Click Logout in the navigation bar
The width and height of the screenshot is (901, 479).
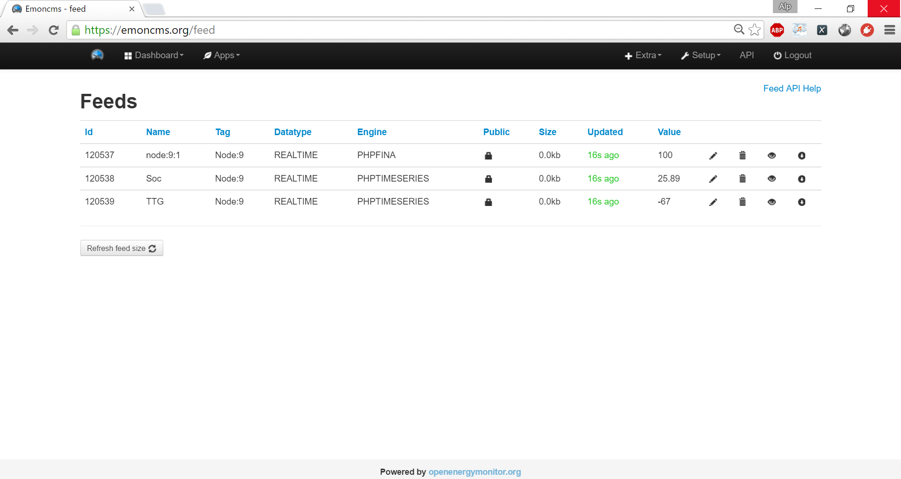[792, 55]
